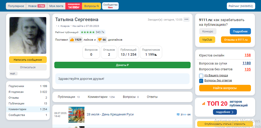
Task: Open the ежедневно 14 000₽ promo tab
Action: 74,6
